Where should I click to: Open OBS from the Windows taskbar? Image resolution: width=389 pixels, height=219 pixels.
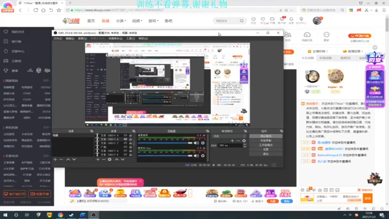[93, 215]
